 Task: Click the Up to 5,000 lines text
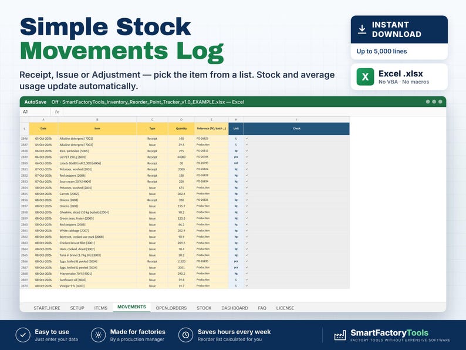point(381,51)
